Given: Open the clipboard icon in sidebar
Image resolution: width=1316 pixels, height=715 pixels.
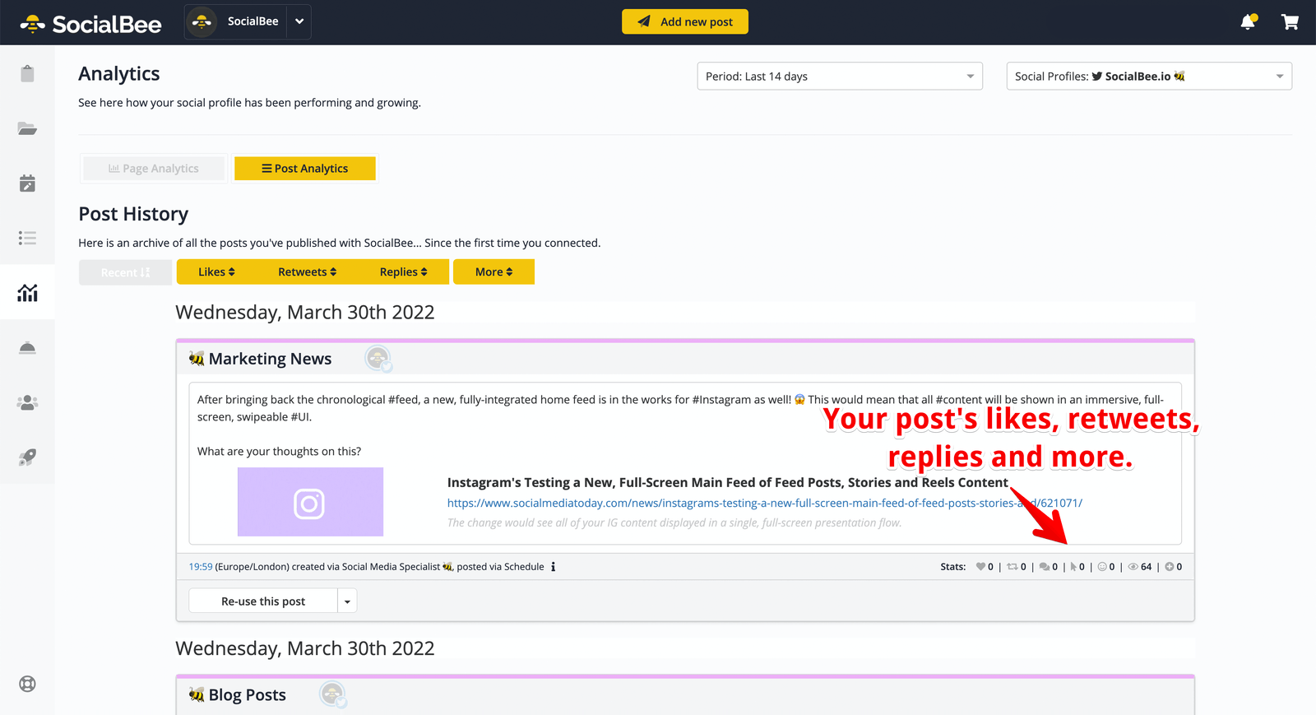Looking at the screenshot, I should coord(27,73).
